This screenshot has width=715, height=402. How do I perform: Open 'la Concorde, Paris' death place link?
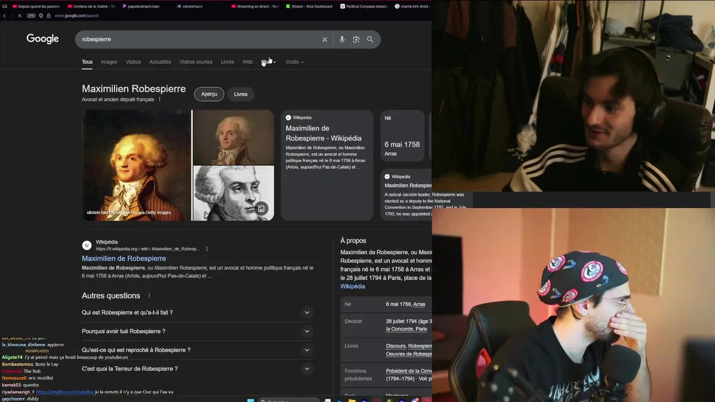pyautogui.click(x=406, y=329)
